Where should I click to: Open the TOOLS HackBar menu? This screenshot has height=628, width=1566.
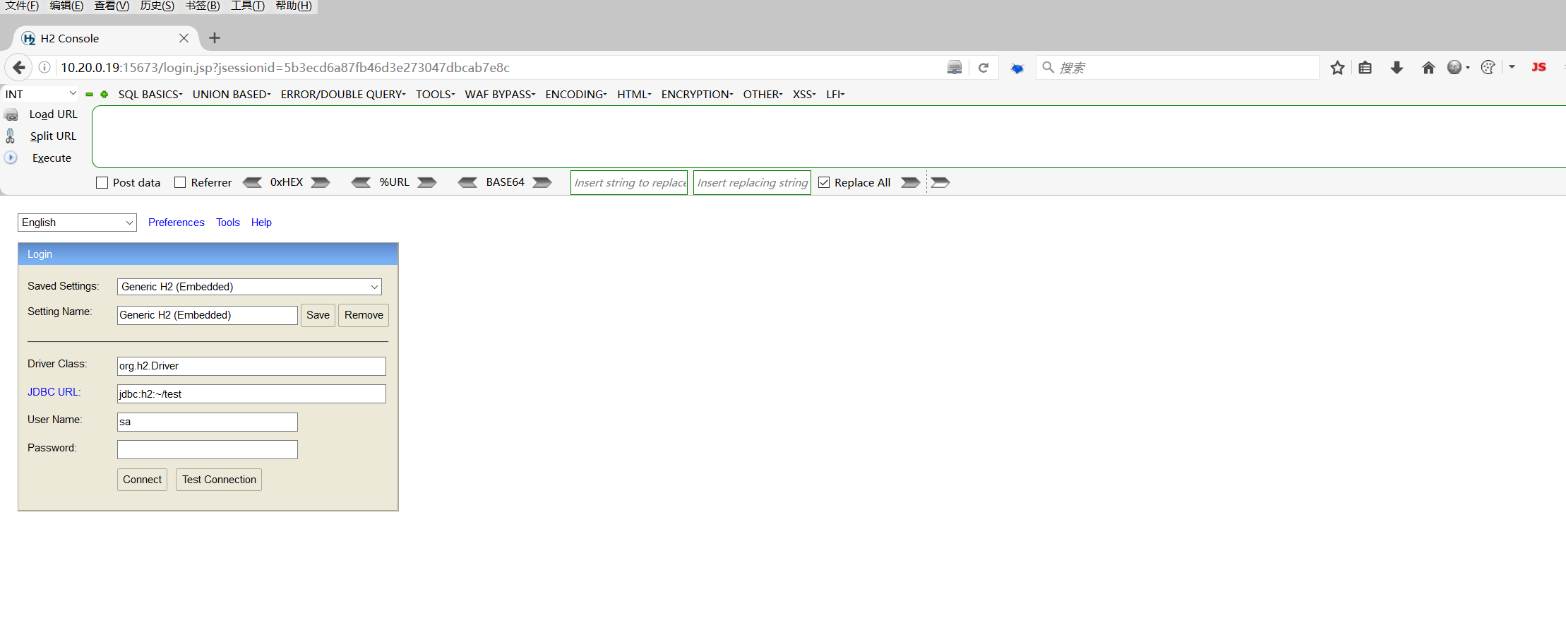click(x=435, y=94)
